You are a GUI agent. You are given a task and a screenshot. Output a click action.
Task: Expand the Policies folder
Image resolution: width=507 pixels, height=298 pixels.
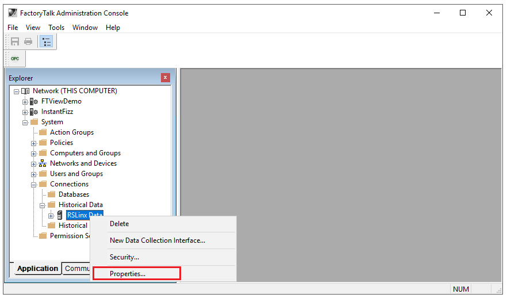(x=33, y=143)
